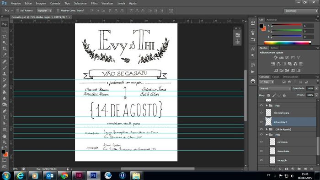Screen dimensions: 320x180
Task: Hide the convidam para layer
Action: (x=261, y=113)
